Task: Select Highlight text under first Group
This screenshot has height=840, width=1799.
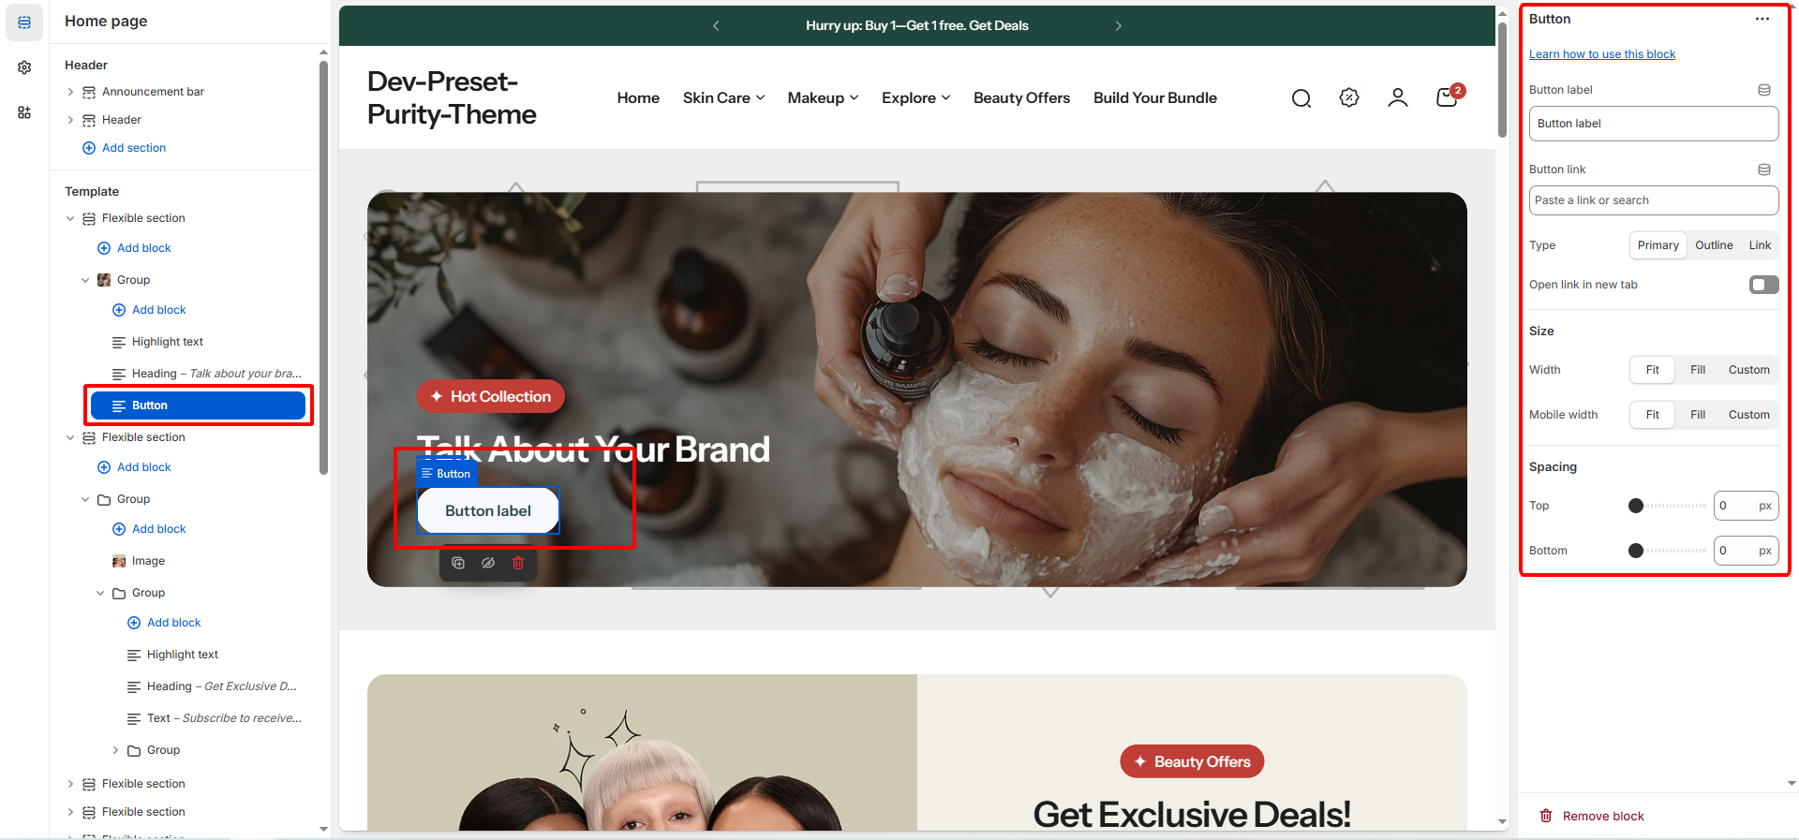Action: [167, 342]
